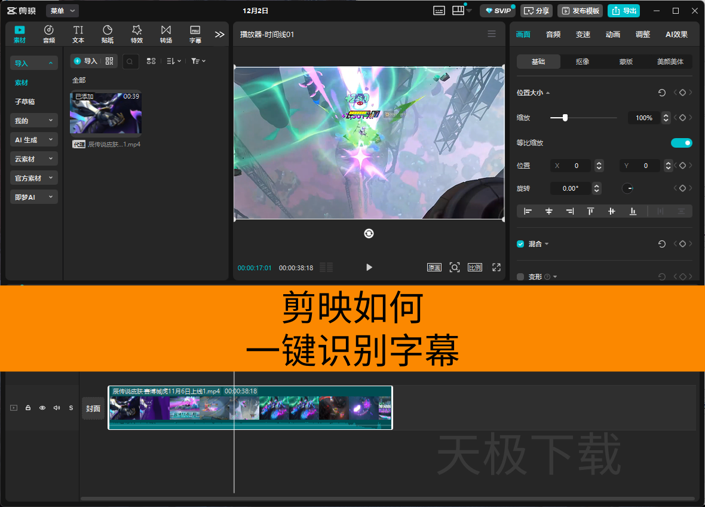Open the 贴纸 stickers panel

point(108,34)
